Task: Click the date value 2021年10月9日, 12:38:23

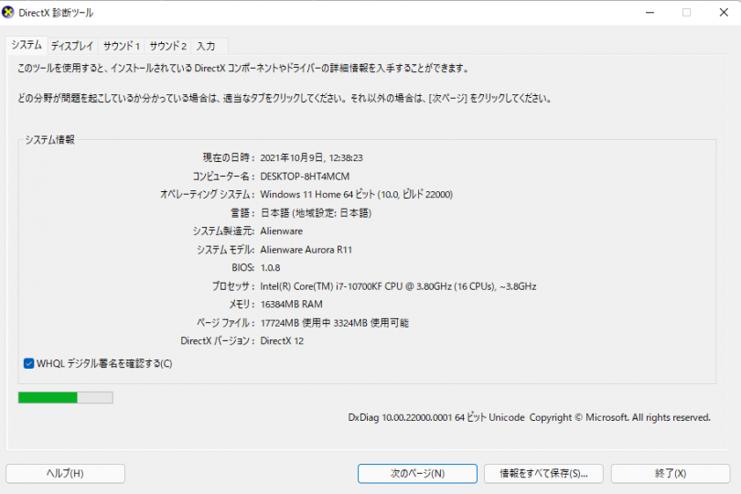Action: (x=311, y=158)
